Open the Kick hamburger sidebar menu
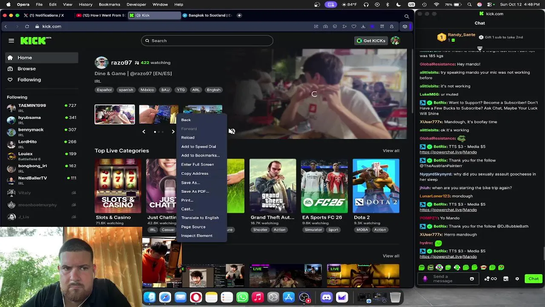 click(x=11, y=41)
